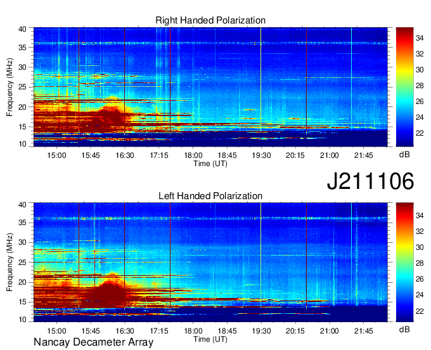Click the 17:15 tick on left-handed plot
Image resolution: width=431 pixels, height=350 pixels.
[159, 331]
